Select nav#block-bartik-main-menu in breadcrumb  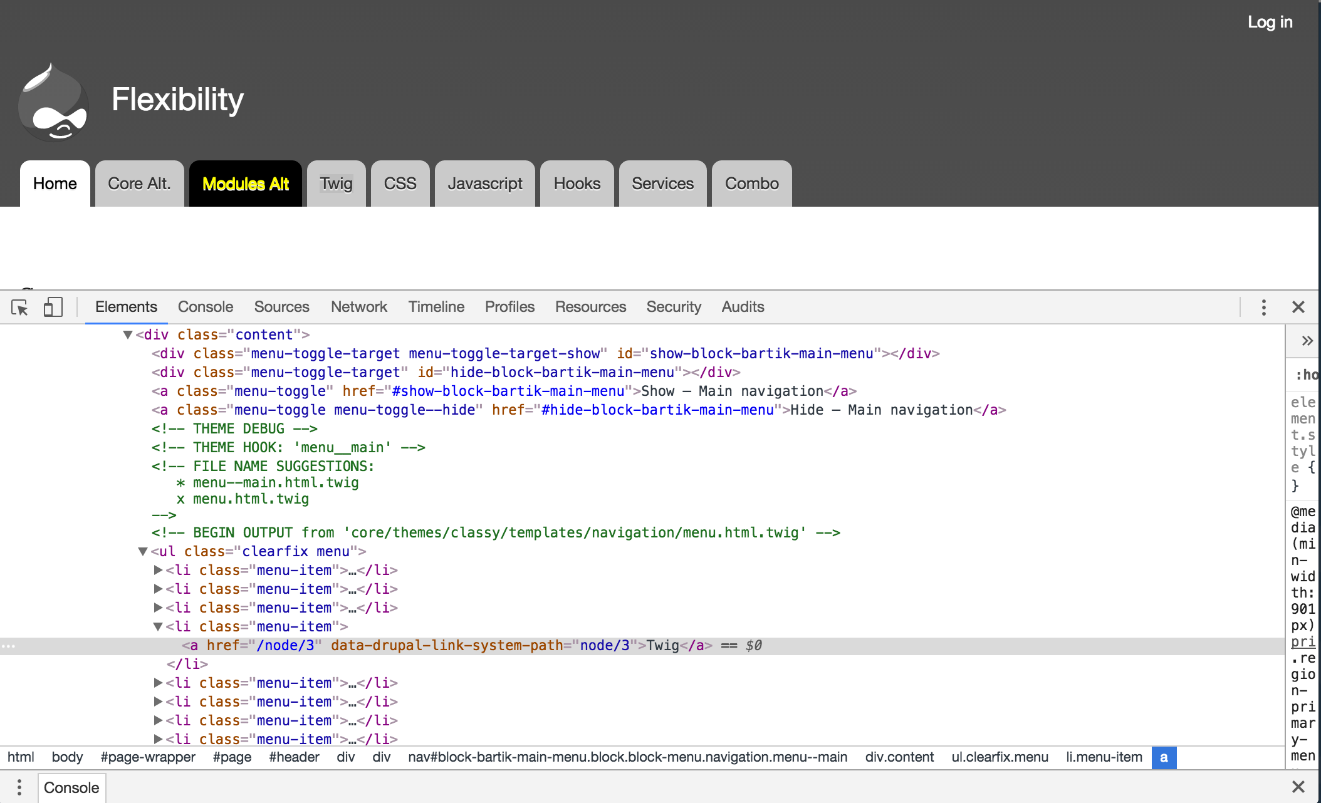pyautogui.click(x=627, y=757)
